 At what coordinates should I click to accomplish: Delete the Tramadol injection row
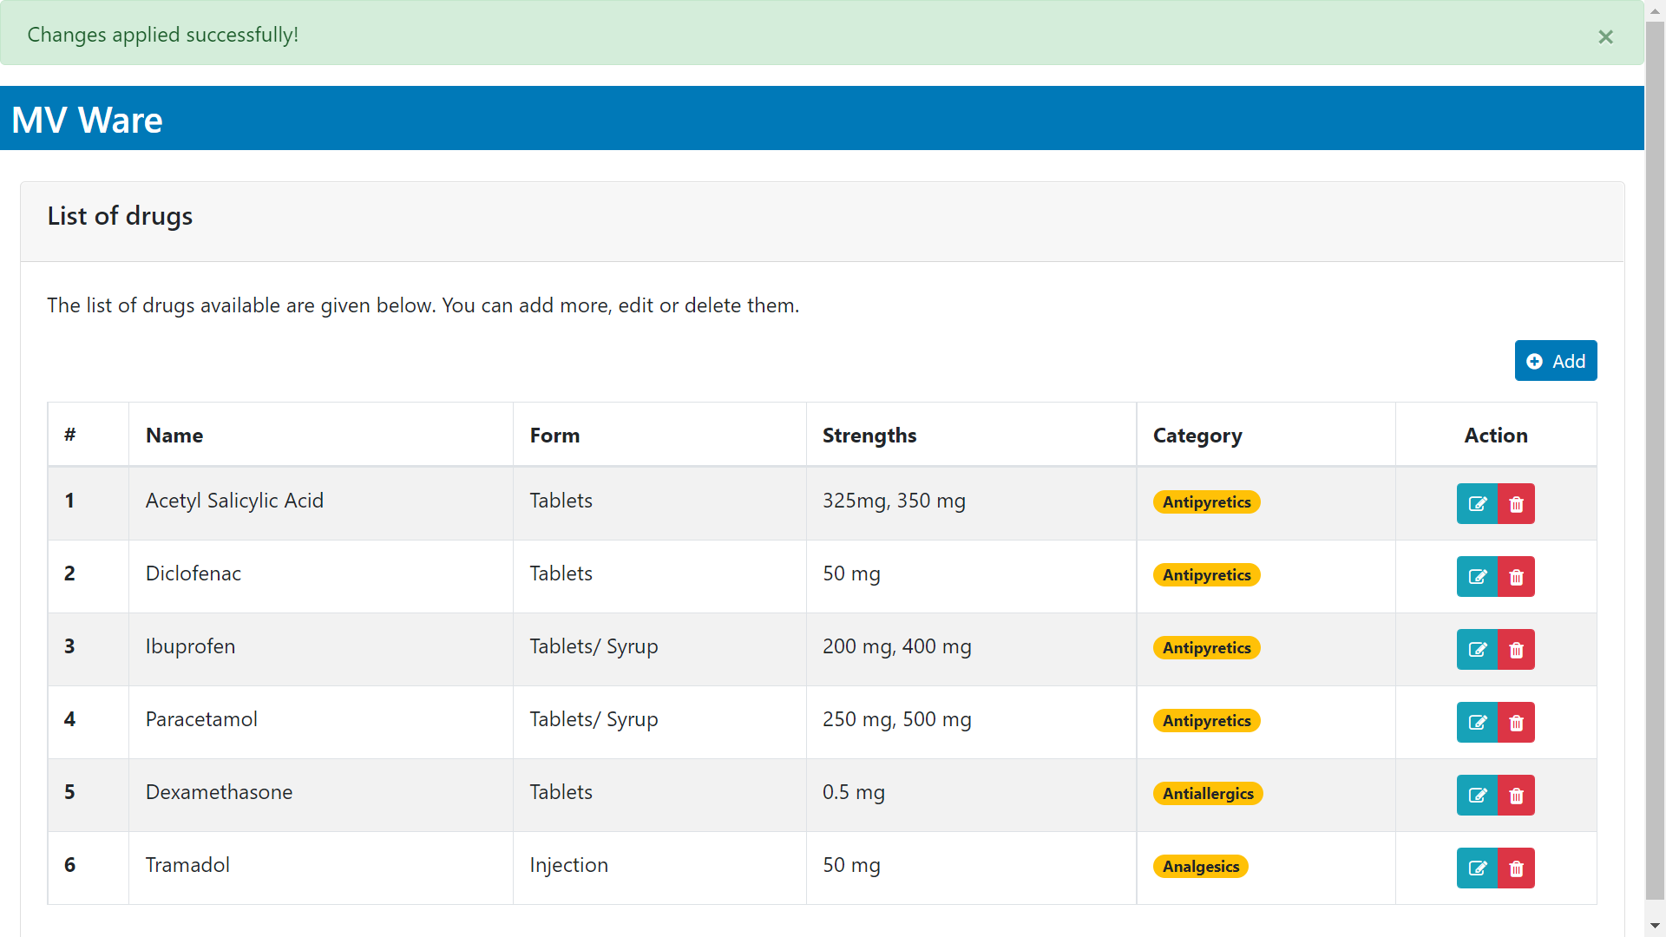tap(1516, 868)
